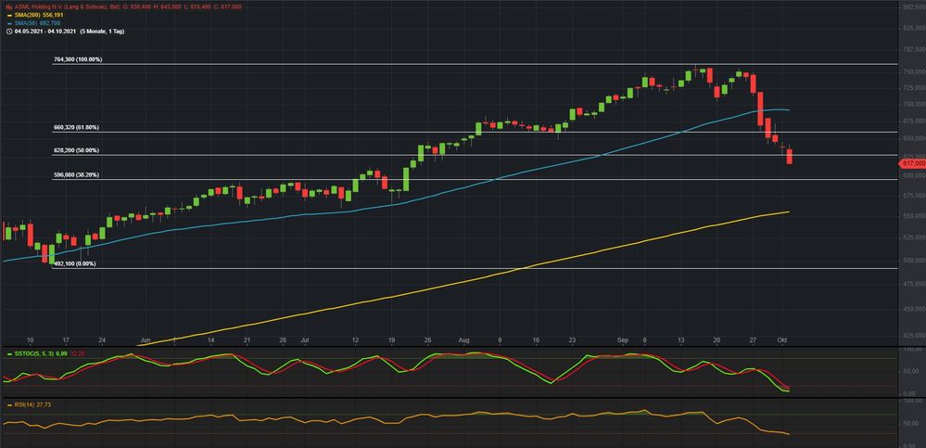Click the red 617,000 current price tag
926x448 pixels.
pyautogui.click(x=912, y=163)
